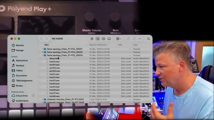Open Partagé in the sidebar
This screenshot has height=120, width=214.
click(x=18, y=50)
